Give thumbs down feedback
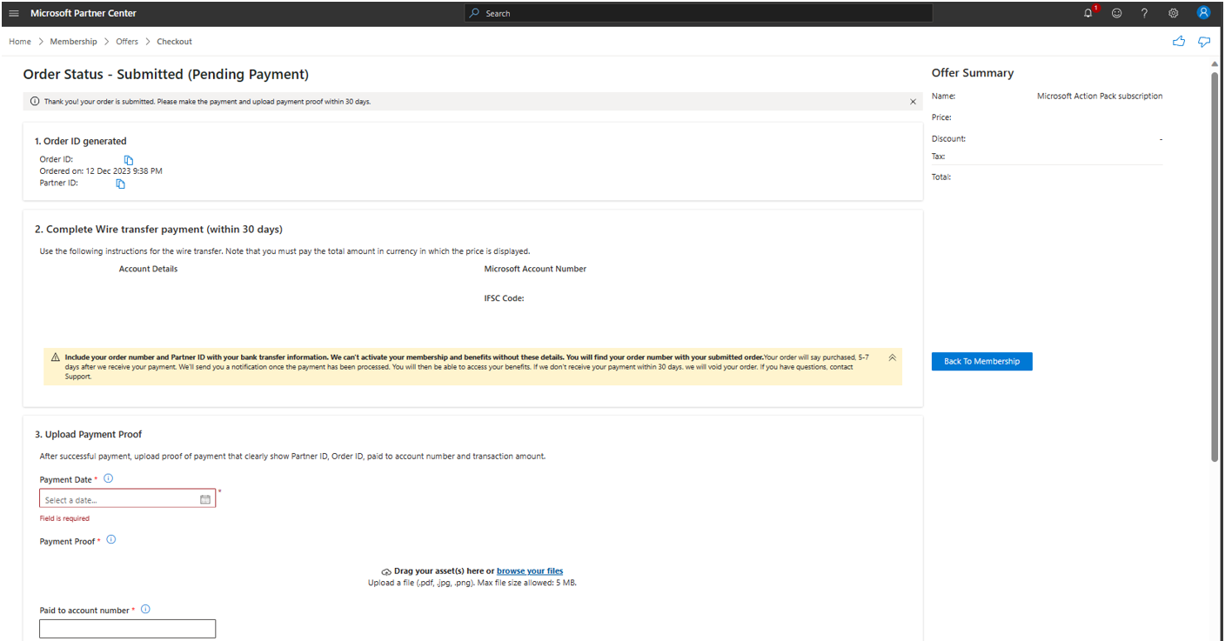The height and width of the screenshot is (641, 1225). point(1204,41)
